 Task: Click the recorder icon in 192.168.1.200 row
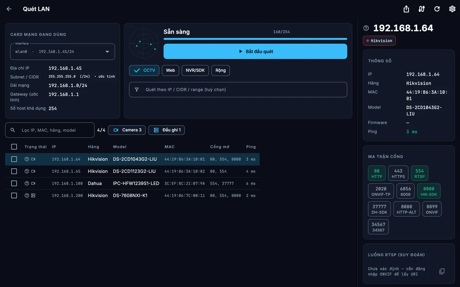click(x=33, y=195)
